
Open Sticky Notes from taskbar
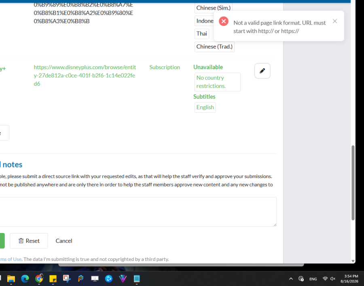coord(53,278)
